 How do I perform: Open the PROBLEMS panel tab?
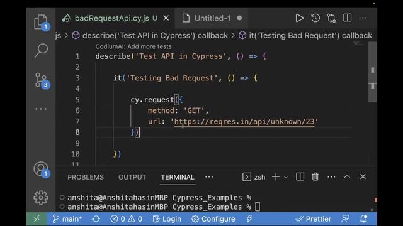[x=86, y=177]
